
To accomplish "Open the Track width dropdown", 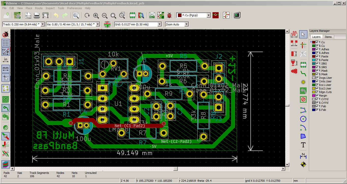I will click(21, 24).
